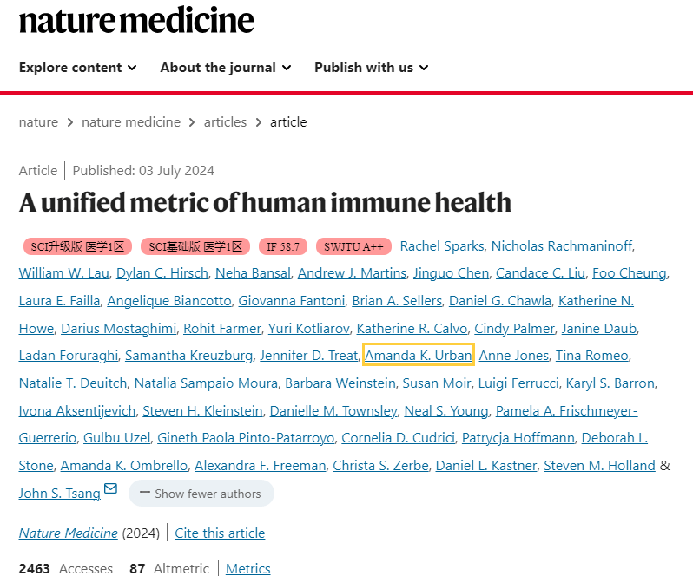The image size is (693, 576).
Task: Navigate to nature medicine breadcrumb
Action: [131, 122]
